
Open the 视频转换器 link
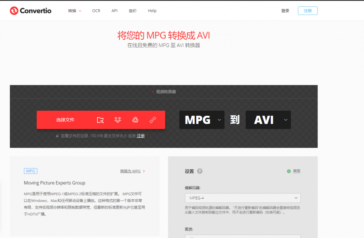pos(166,92)
